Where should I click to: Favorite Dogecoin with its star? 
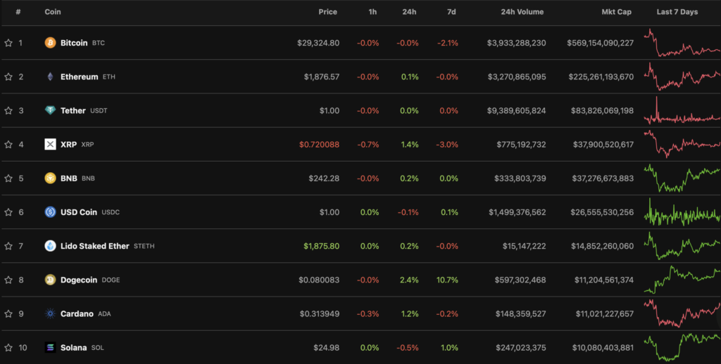click(8, 280)
